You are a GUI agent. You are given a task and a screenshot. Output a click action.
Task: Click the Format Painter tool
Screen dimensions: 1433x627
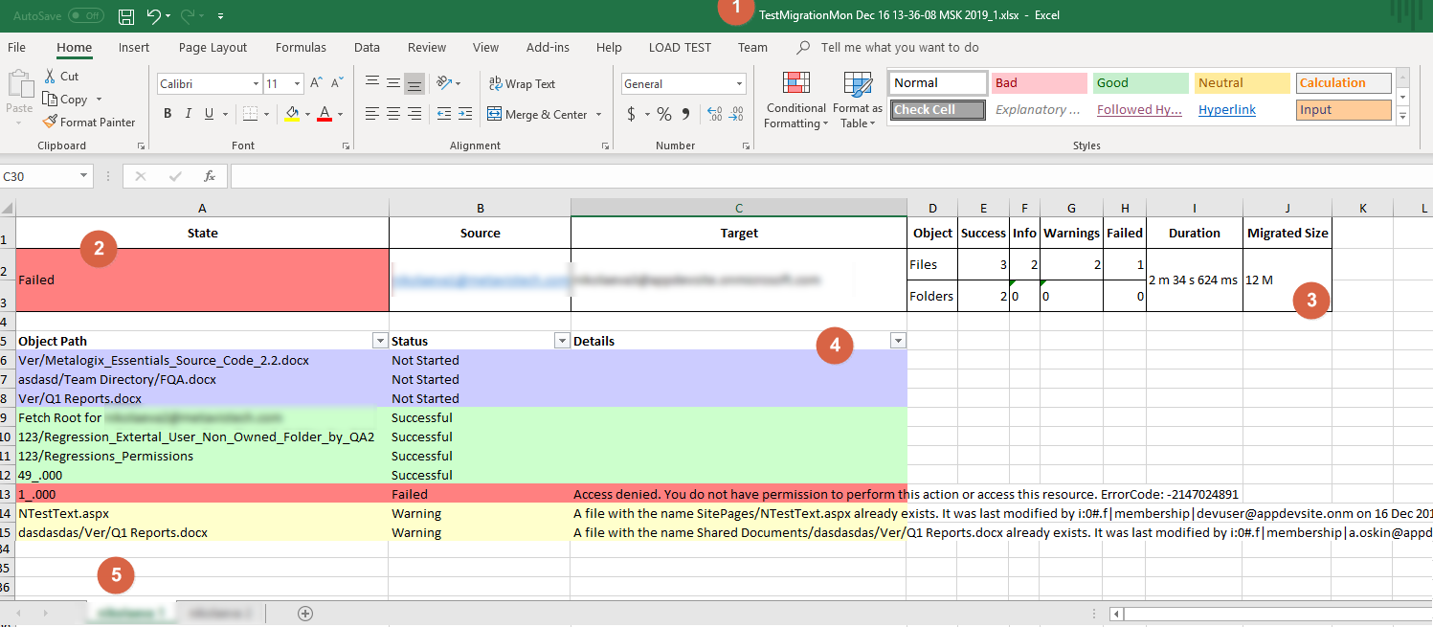pyautogui.click(x=88, y=122)
